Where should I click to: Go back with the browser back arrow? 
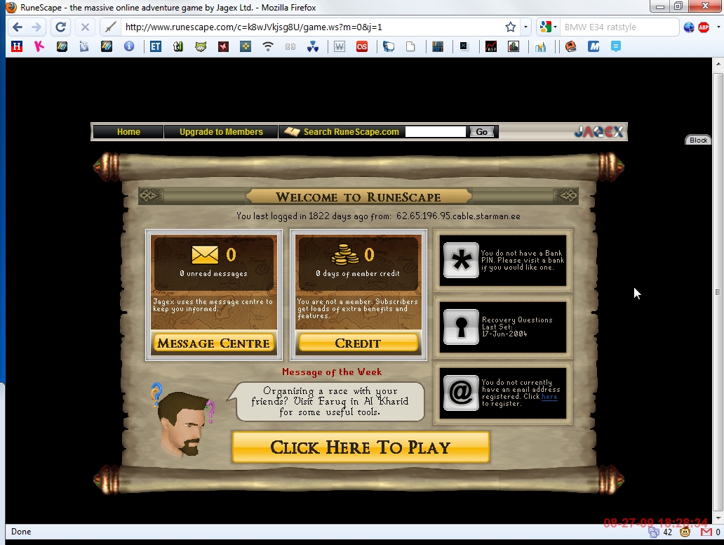click(x=18, y=27)
